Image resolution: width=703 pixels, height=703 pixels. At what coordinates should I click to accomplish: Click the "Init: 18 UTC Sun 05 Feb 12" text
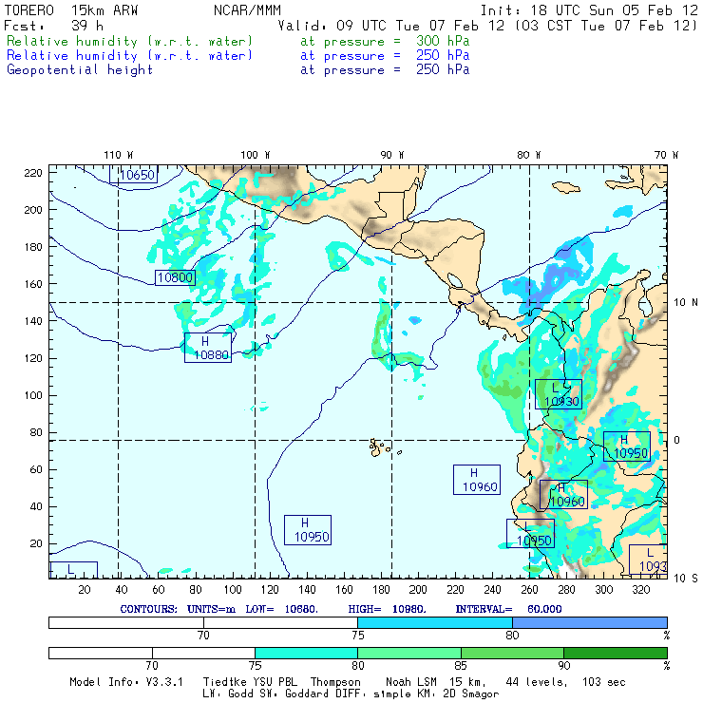(589, 10)
